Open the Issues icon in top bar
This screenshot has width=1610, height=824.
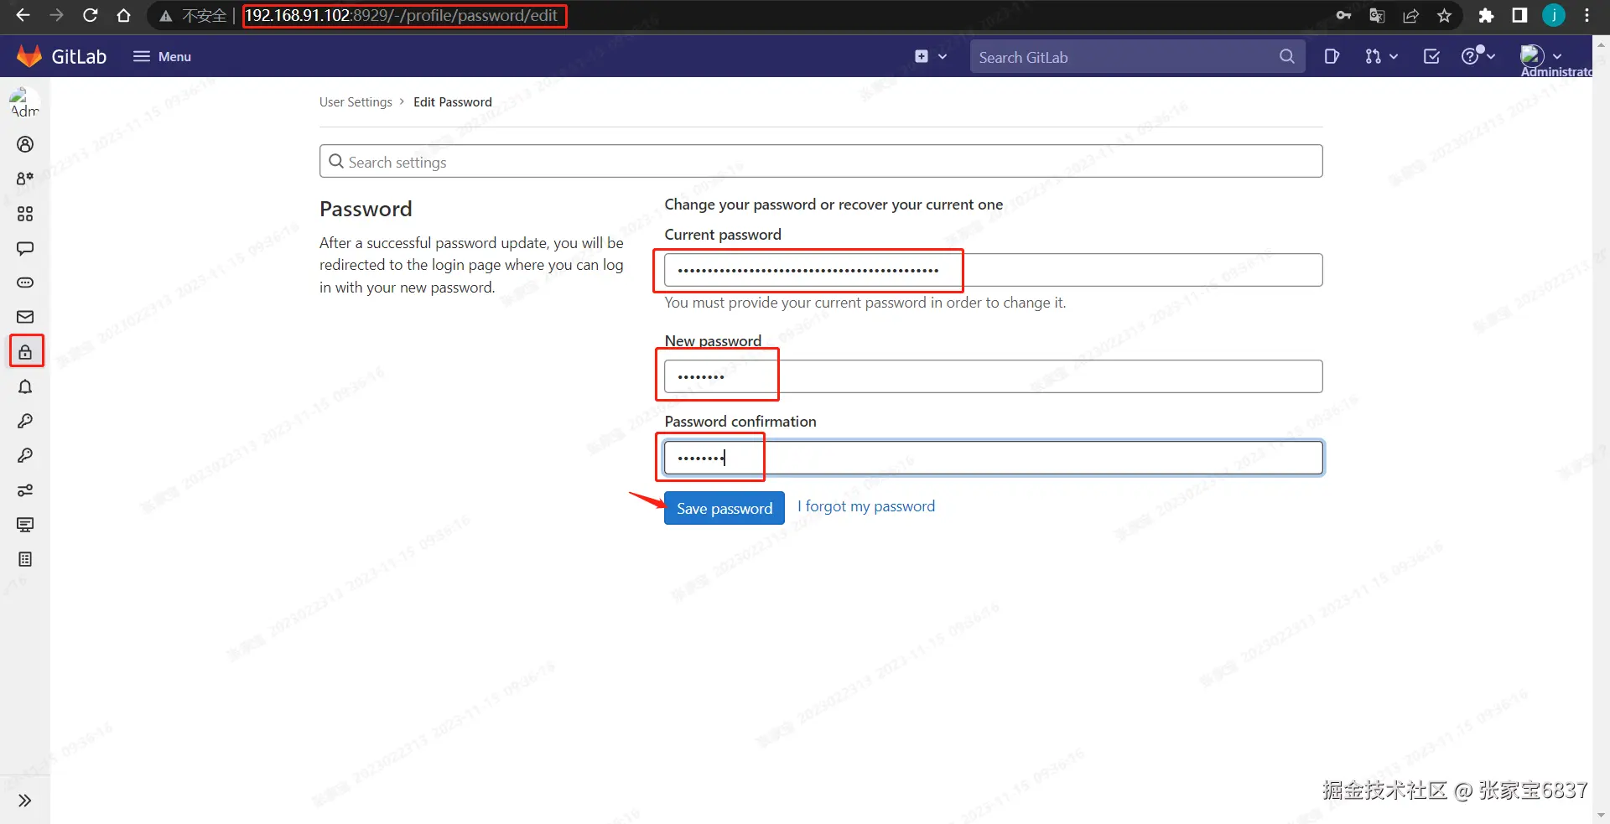tap(1332, 56)
